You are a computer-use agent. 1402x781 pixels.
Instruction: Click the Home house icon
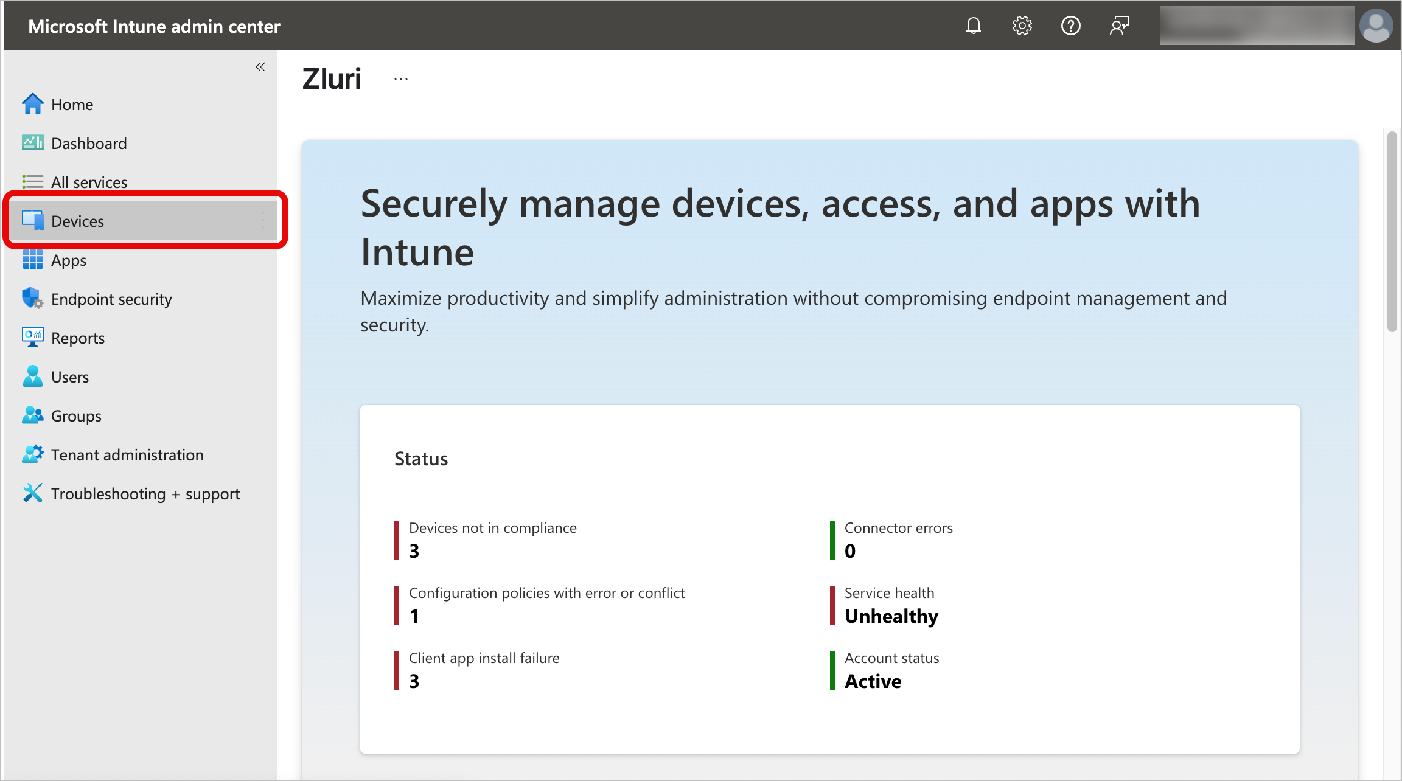coord(32,104)
